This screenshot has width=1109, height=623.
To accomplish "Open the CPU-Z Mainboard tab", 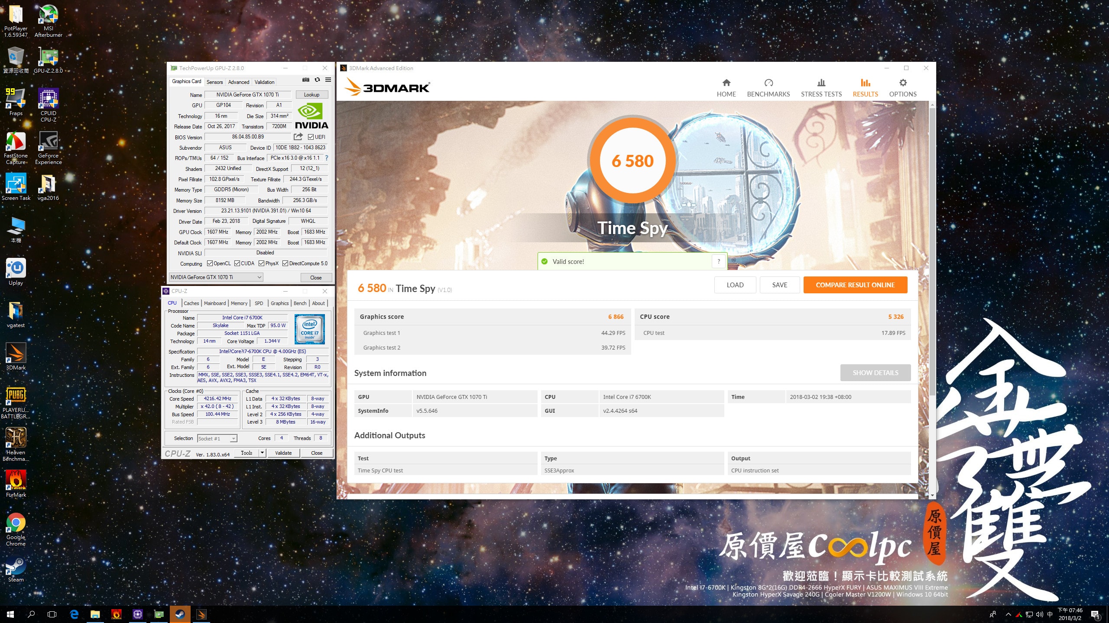I will (215, 303).
